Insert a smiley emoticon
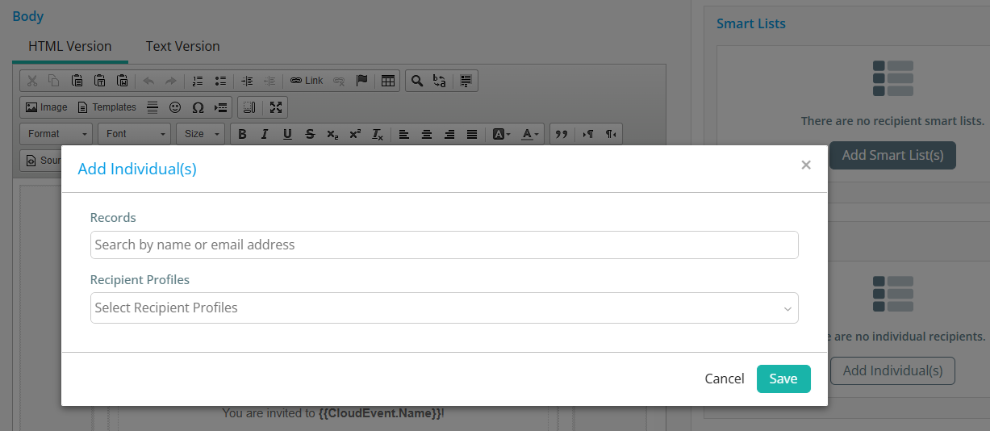Viewport: 990px width, 431px height. (175, 107)
